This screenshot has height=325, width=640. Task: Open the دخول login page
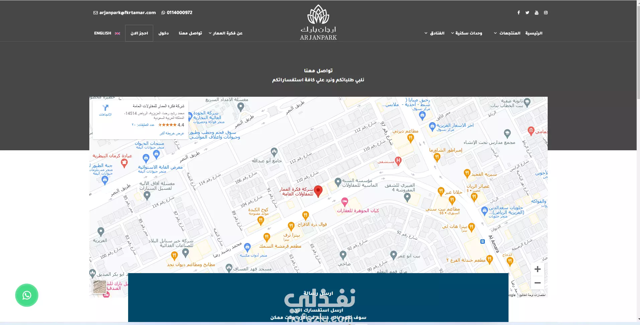164,33
